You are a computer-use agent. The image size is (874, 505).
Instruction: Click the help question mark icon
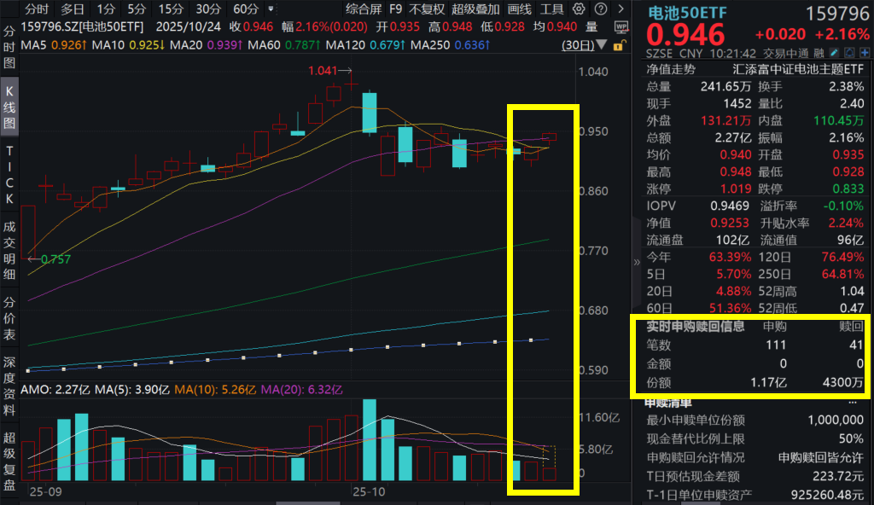[600, 10]
